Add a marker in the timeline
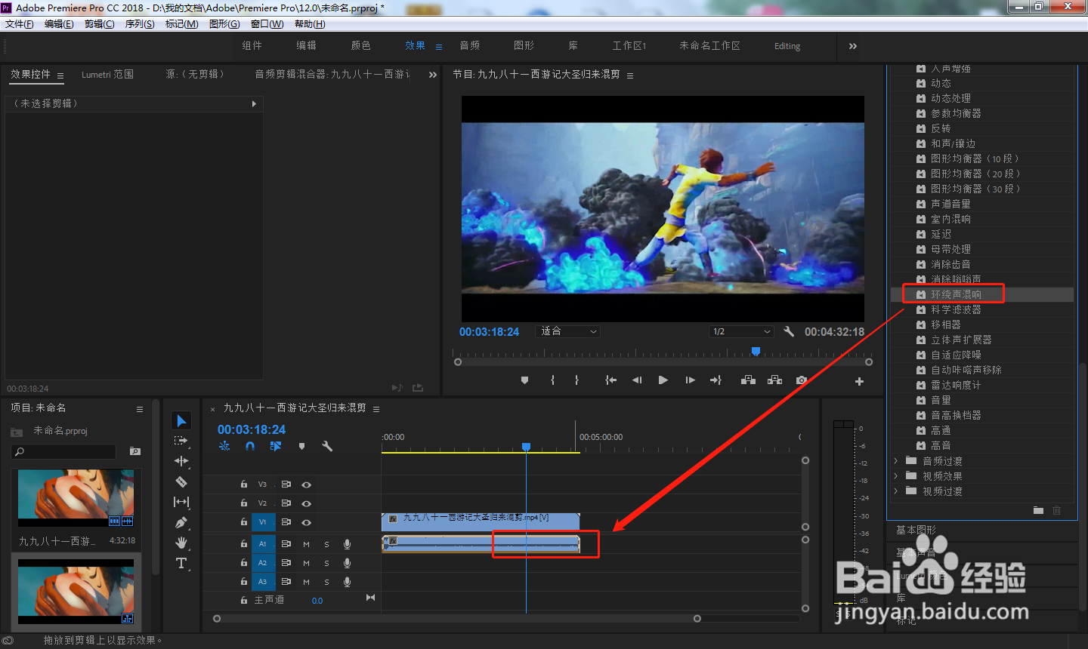The image size is (1088, 649). (x=301, y=446)
